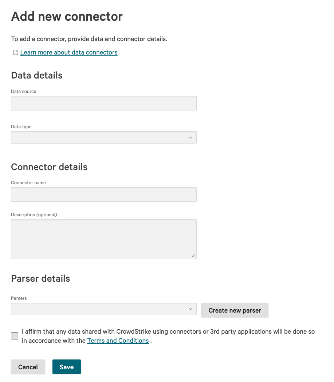The width and height of the screenshot is (334, 382).
Task: Expand the Parsers dropdown list
Action: click(x=104, y=309)
